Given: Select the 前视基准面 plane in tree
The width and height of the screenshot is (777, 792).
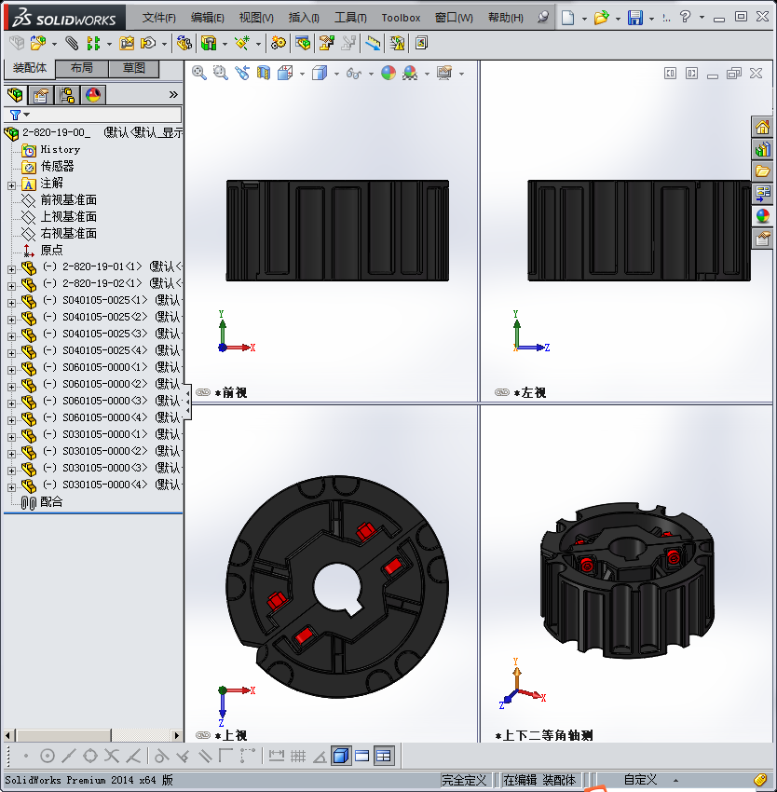Looking at the screenshot, I should click(68, 200).
